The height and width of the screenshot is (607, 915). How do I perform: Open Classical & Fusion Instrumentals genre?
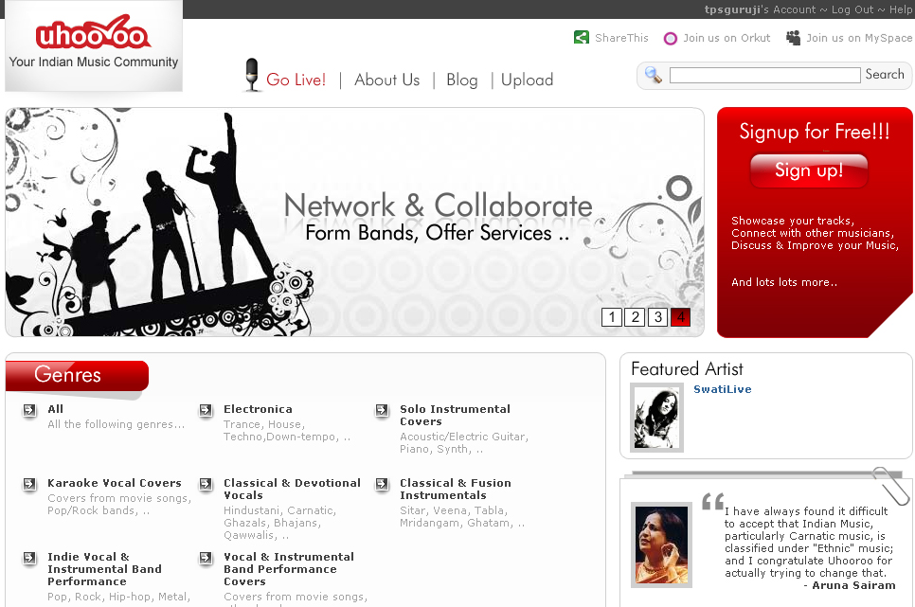[456, 489]
